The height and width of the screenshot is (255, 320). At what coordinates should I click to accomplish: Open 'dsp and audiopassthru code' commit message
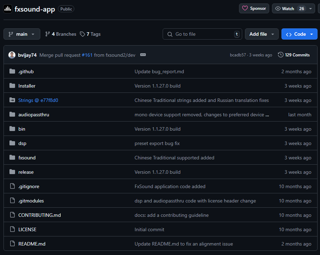point(195,201)
